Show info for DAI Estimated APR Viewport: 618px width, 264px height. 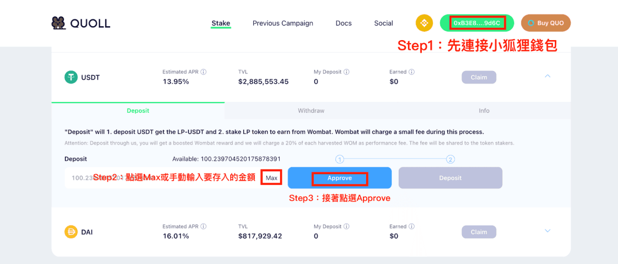coord(203,226)
